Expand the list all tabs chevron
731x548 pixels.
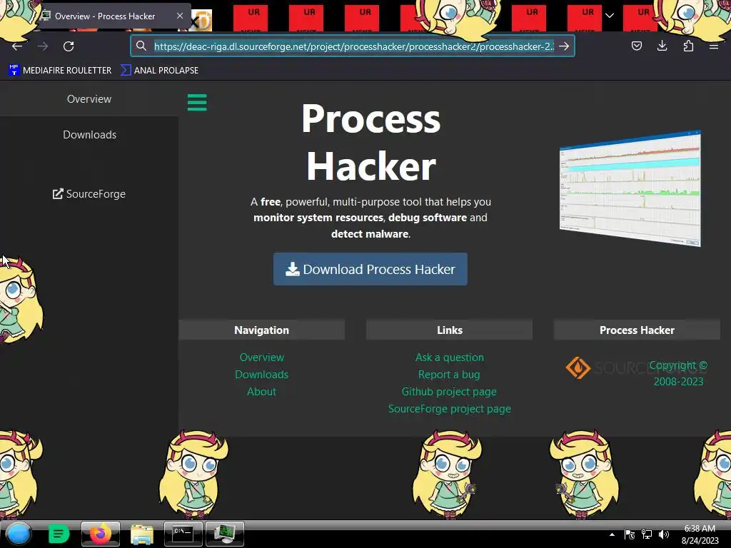point(610,16)
